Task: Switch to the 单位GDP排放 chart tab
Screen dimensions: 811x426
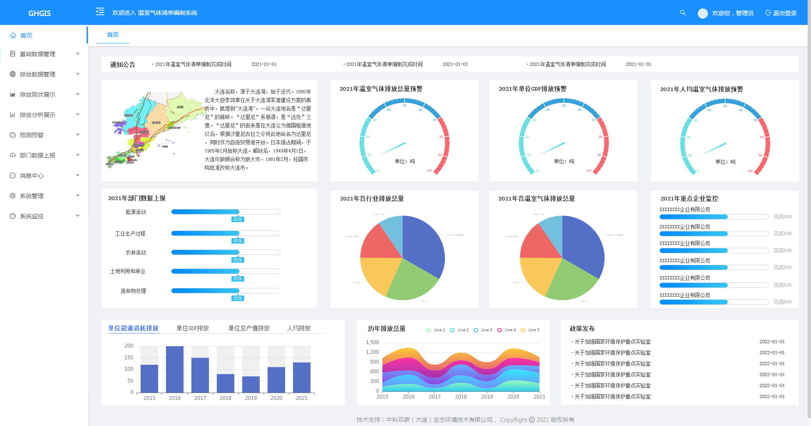Action: point(193,328)
